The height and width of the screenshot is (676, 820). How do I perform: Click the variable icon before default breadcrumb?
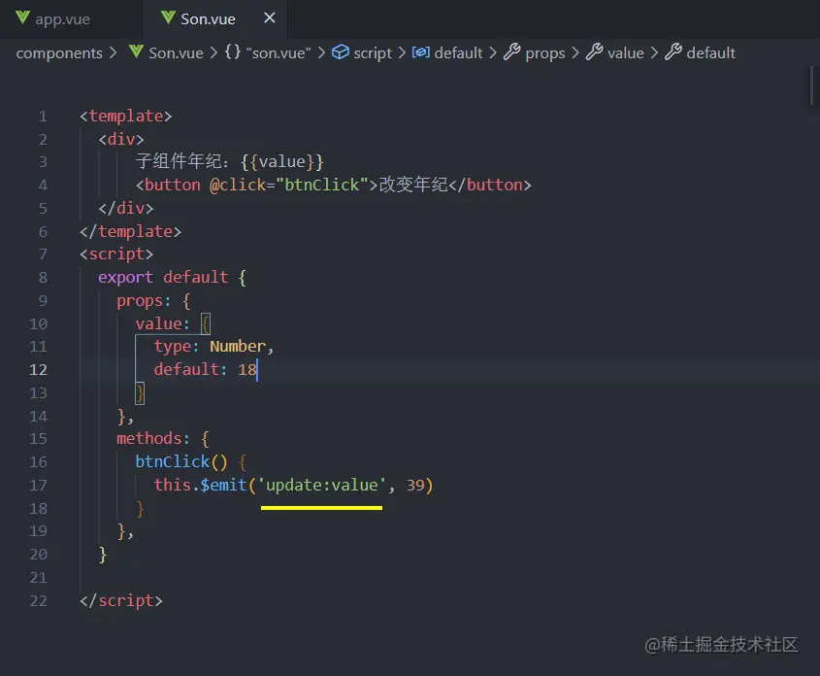[421, 51]
